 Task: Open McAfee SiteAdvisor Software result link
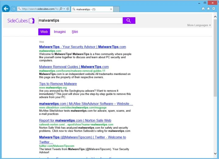tap(86, 104)
